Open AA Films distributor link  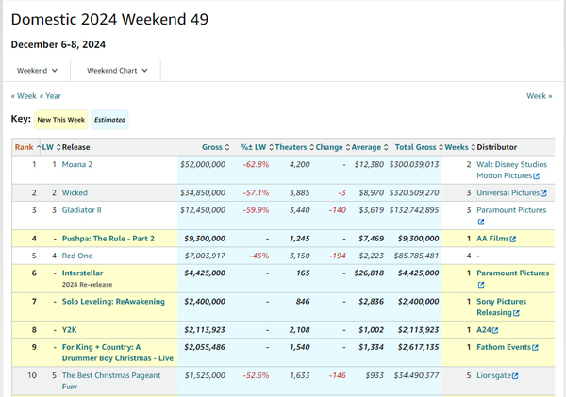point(492,239)
